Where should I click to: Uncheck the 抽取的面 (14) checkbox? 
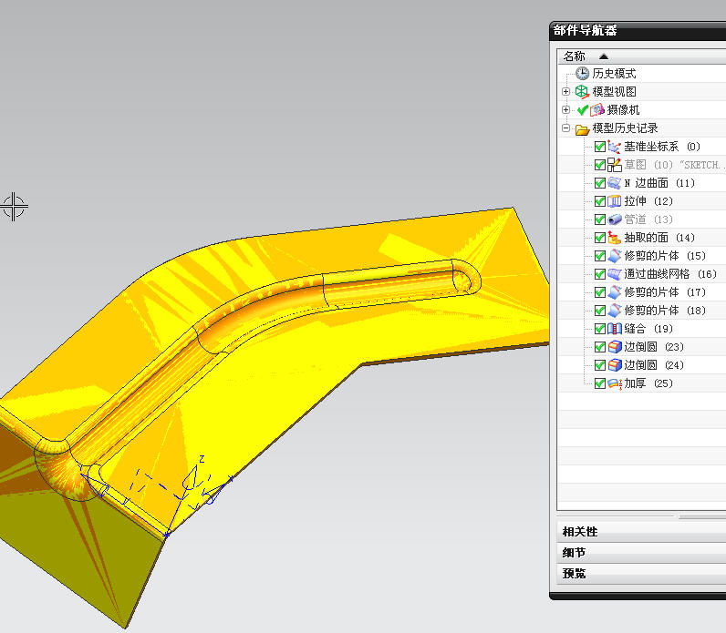599,238
